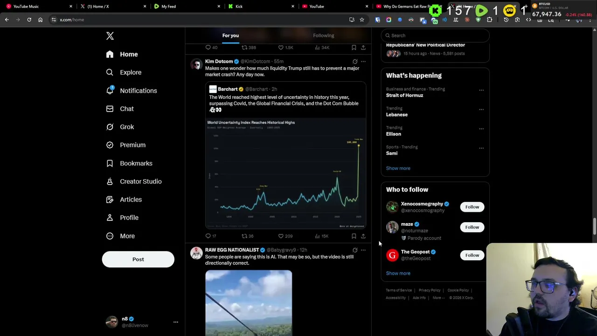Viewport: 597px width, 336px height.
Task: Open Kim Dotcom's profile name
Action: pos(219,61)
